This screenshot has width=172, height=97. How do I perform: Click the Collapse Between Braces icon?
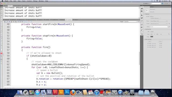18,22
